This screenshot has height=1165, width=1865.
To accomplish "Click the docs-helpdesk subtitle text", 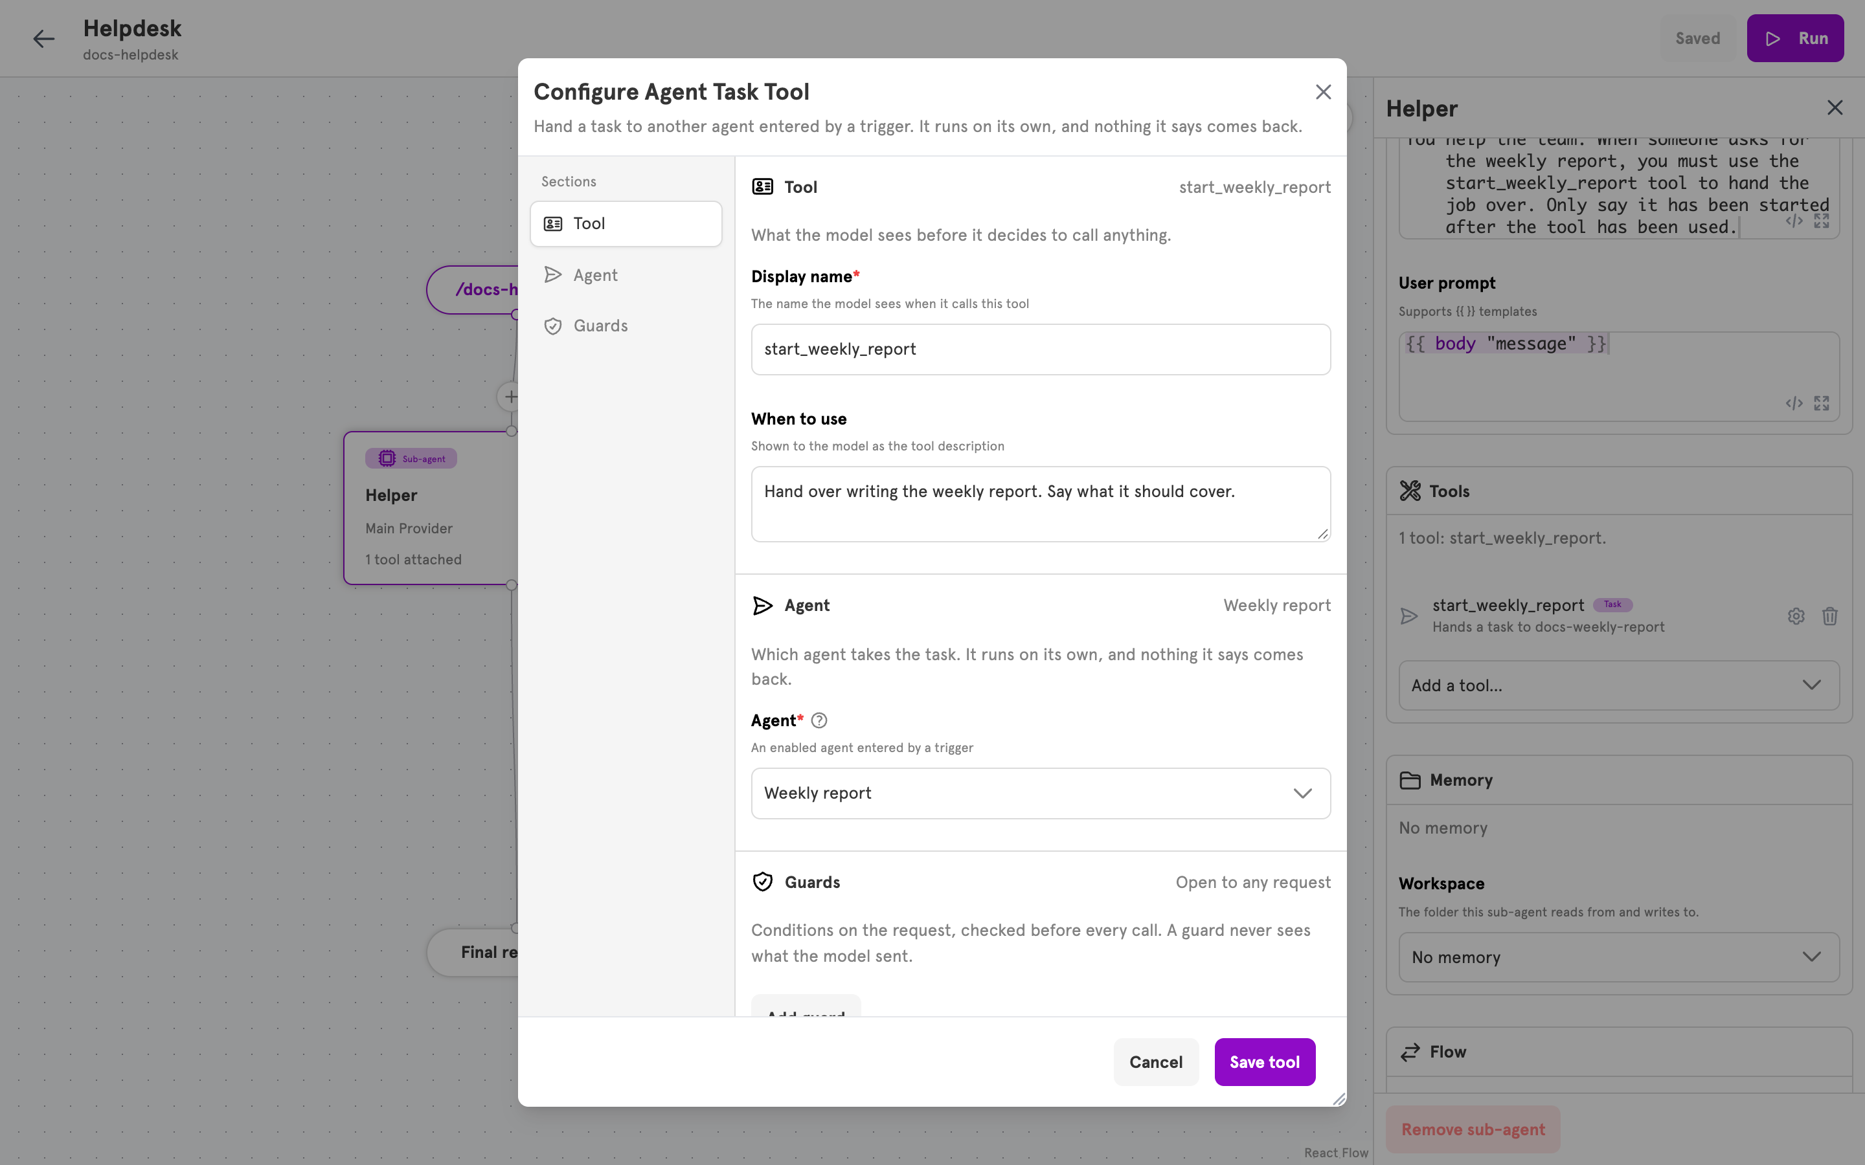I will click(130, 55).
